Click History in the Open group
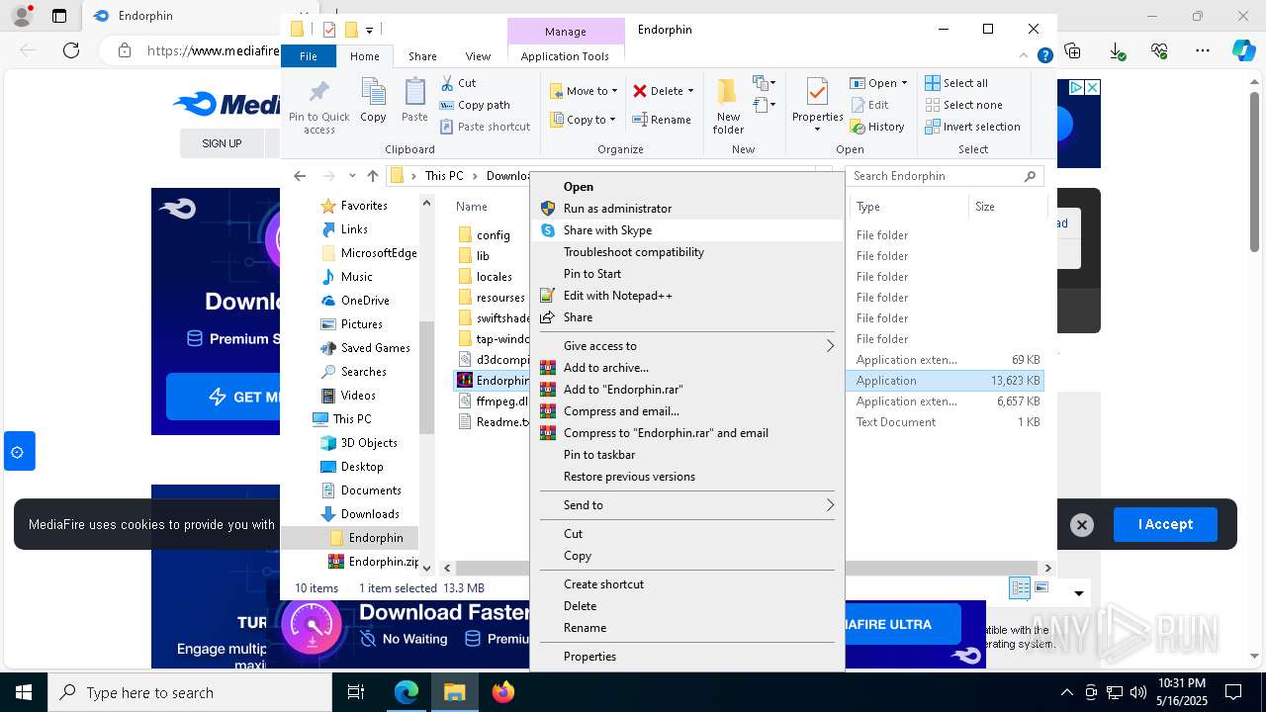This screenshot has width=1266, height=712. [876, 127]
